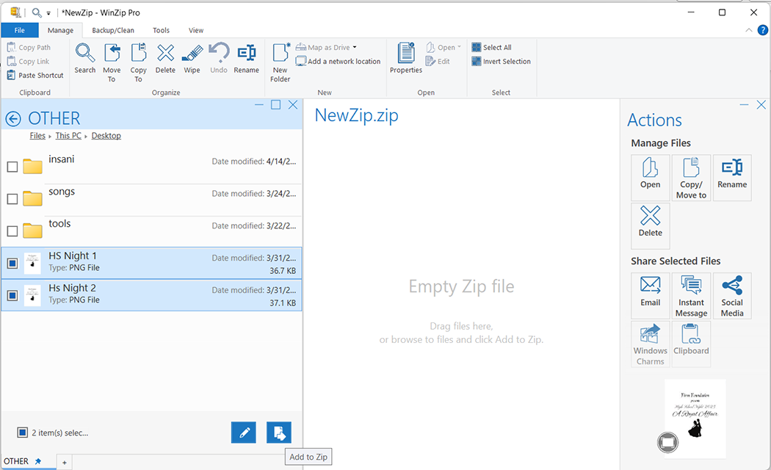Select the insani folder row
The image size is (771, 470).
point(151,167)
